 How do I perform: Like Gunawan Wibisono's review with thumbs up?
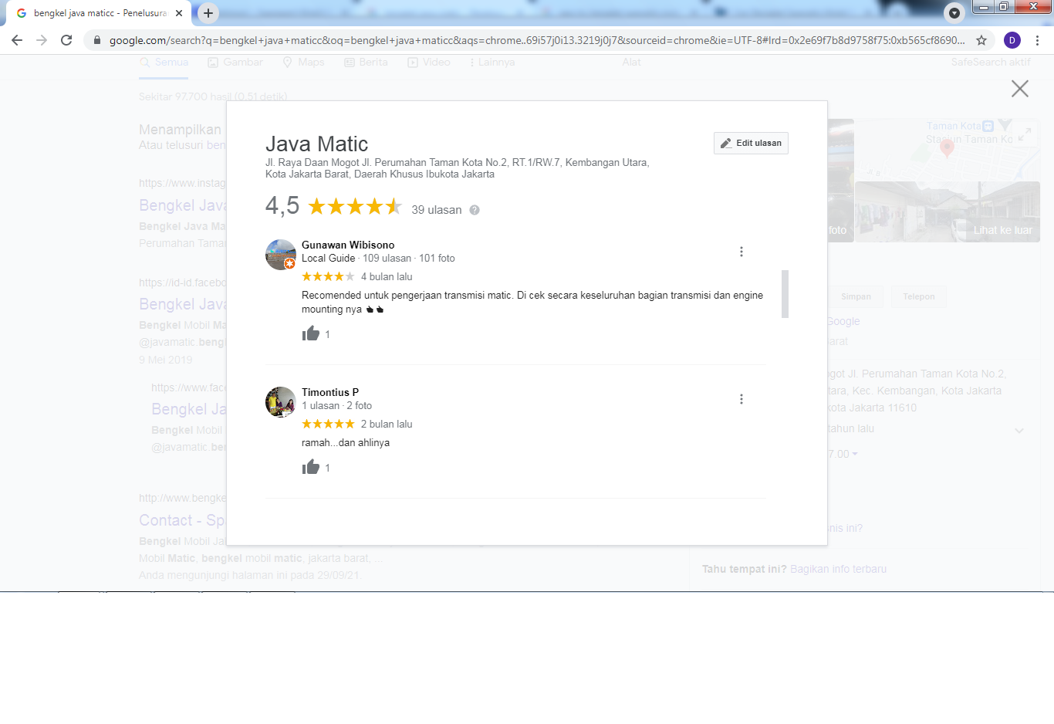click(x=311, y=333)
